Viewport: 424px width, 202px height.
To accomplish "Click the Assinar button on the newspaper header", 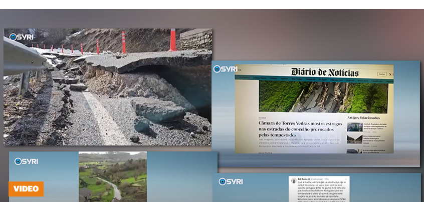I will pyautogui.click(x=381, y=74).
